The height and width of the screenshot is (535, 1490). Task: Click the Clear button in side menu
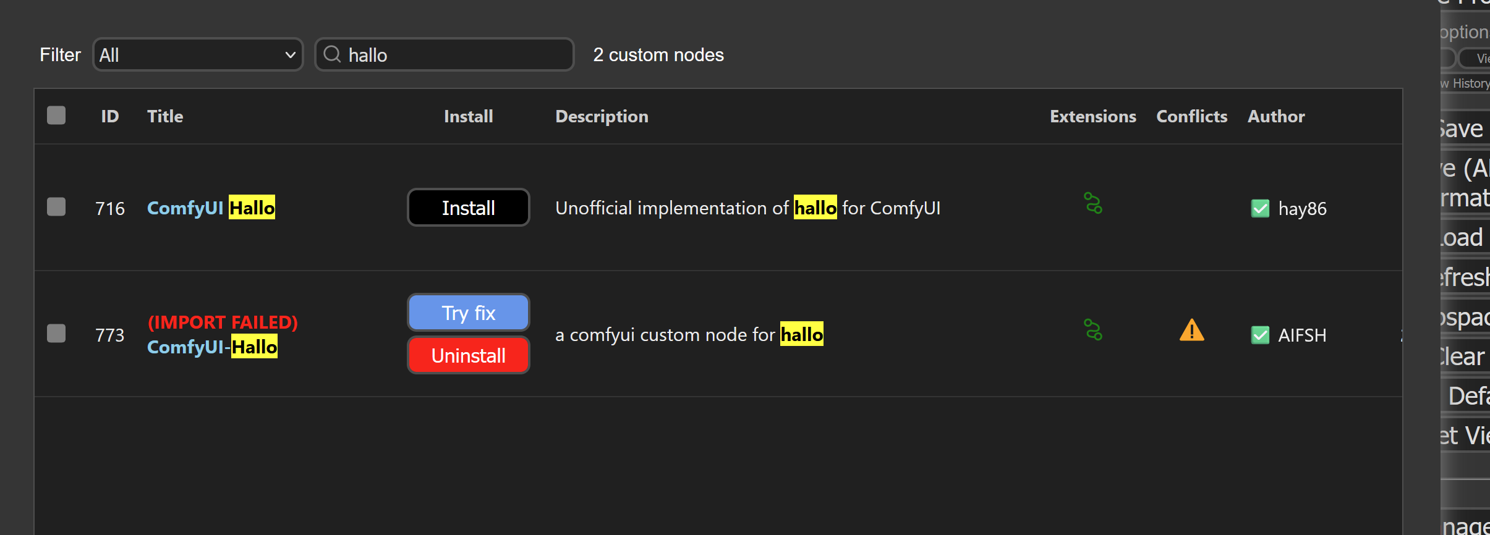pyautogui.click(x=1465, y=356)
